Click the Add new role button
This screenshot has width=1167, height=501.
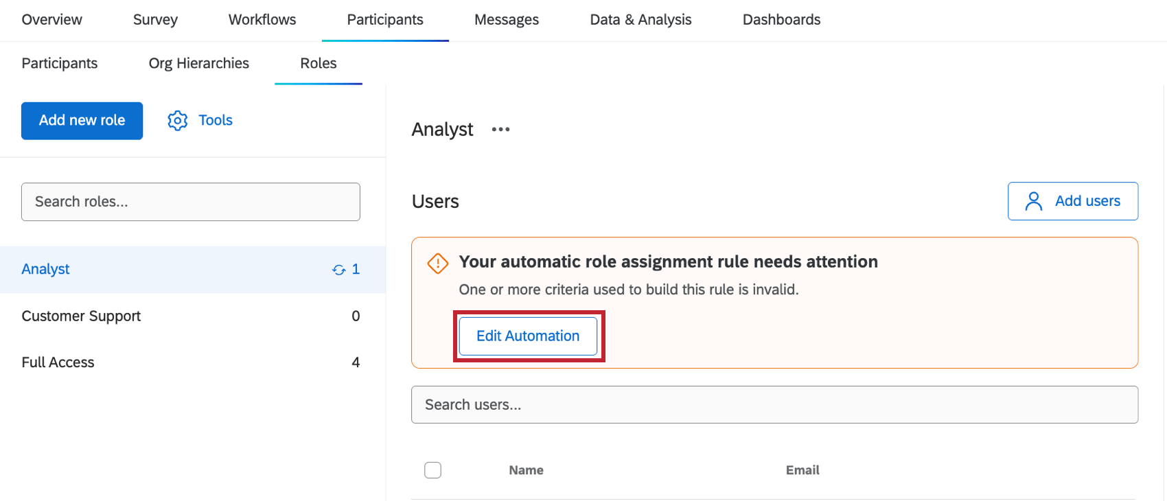click(x=82, y=121)
